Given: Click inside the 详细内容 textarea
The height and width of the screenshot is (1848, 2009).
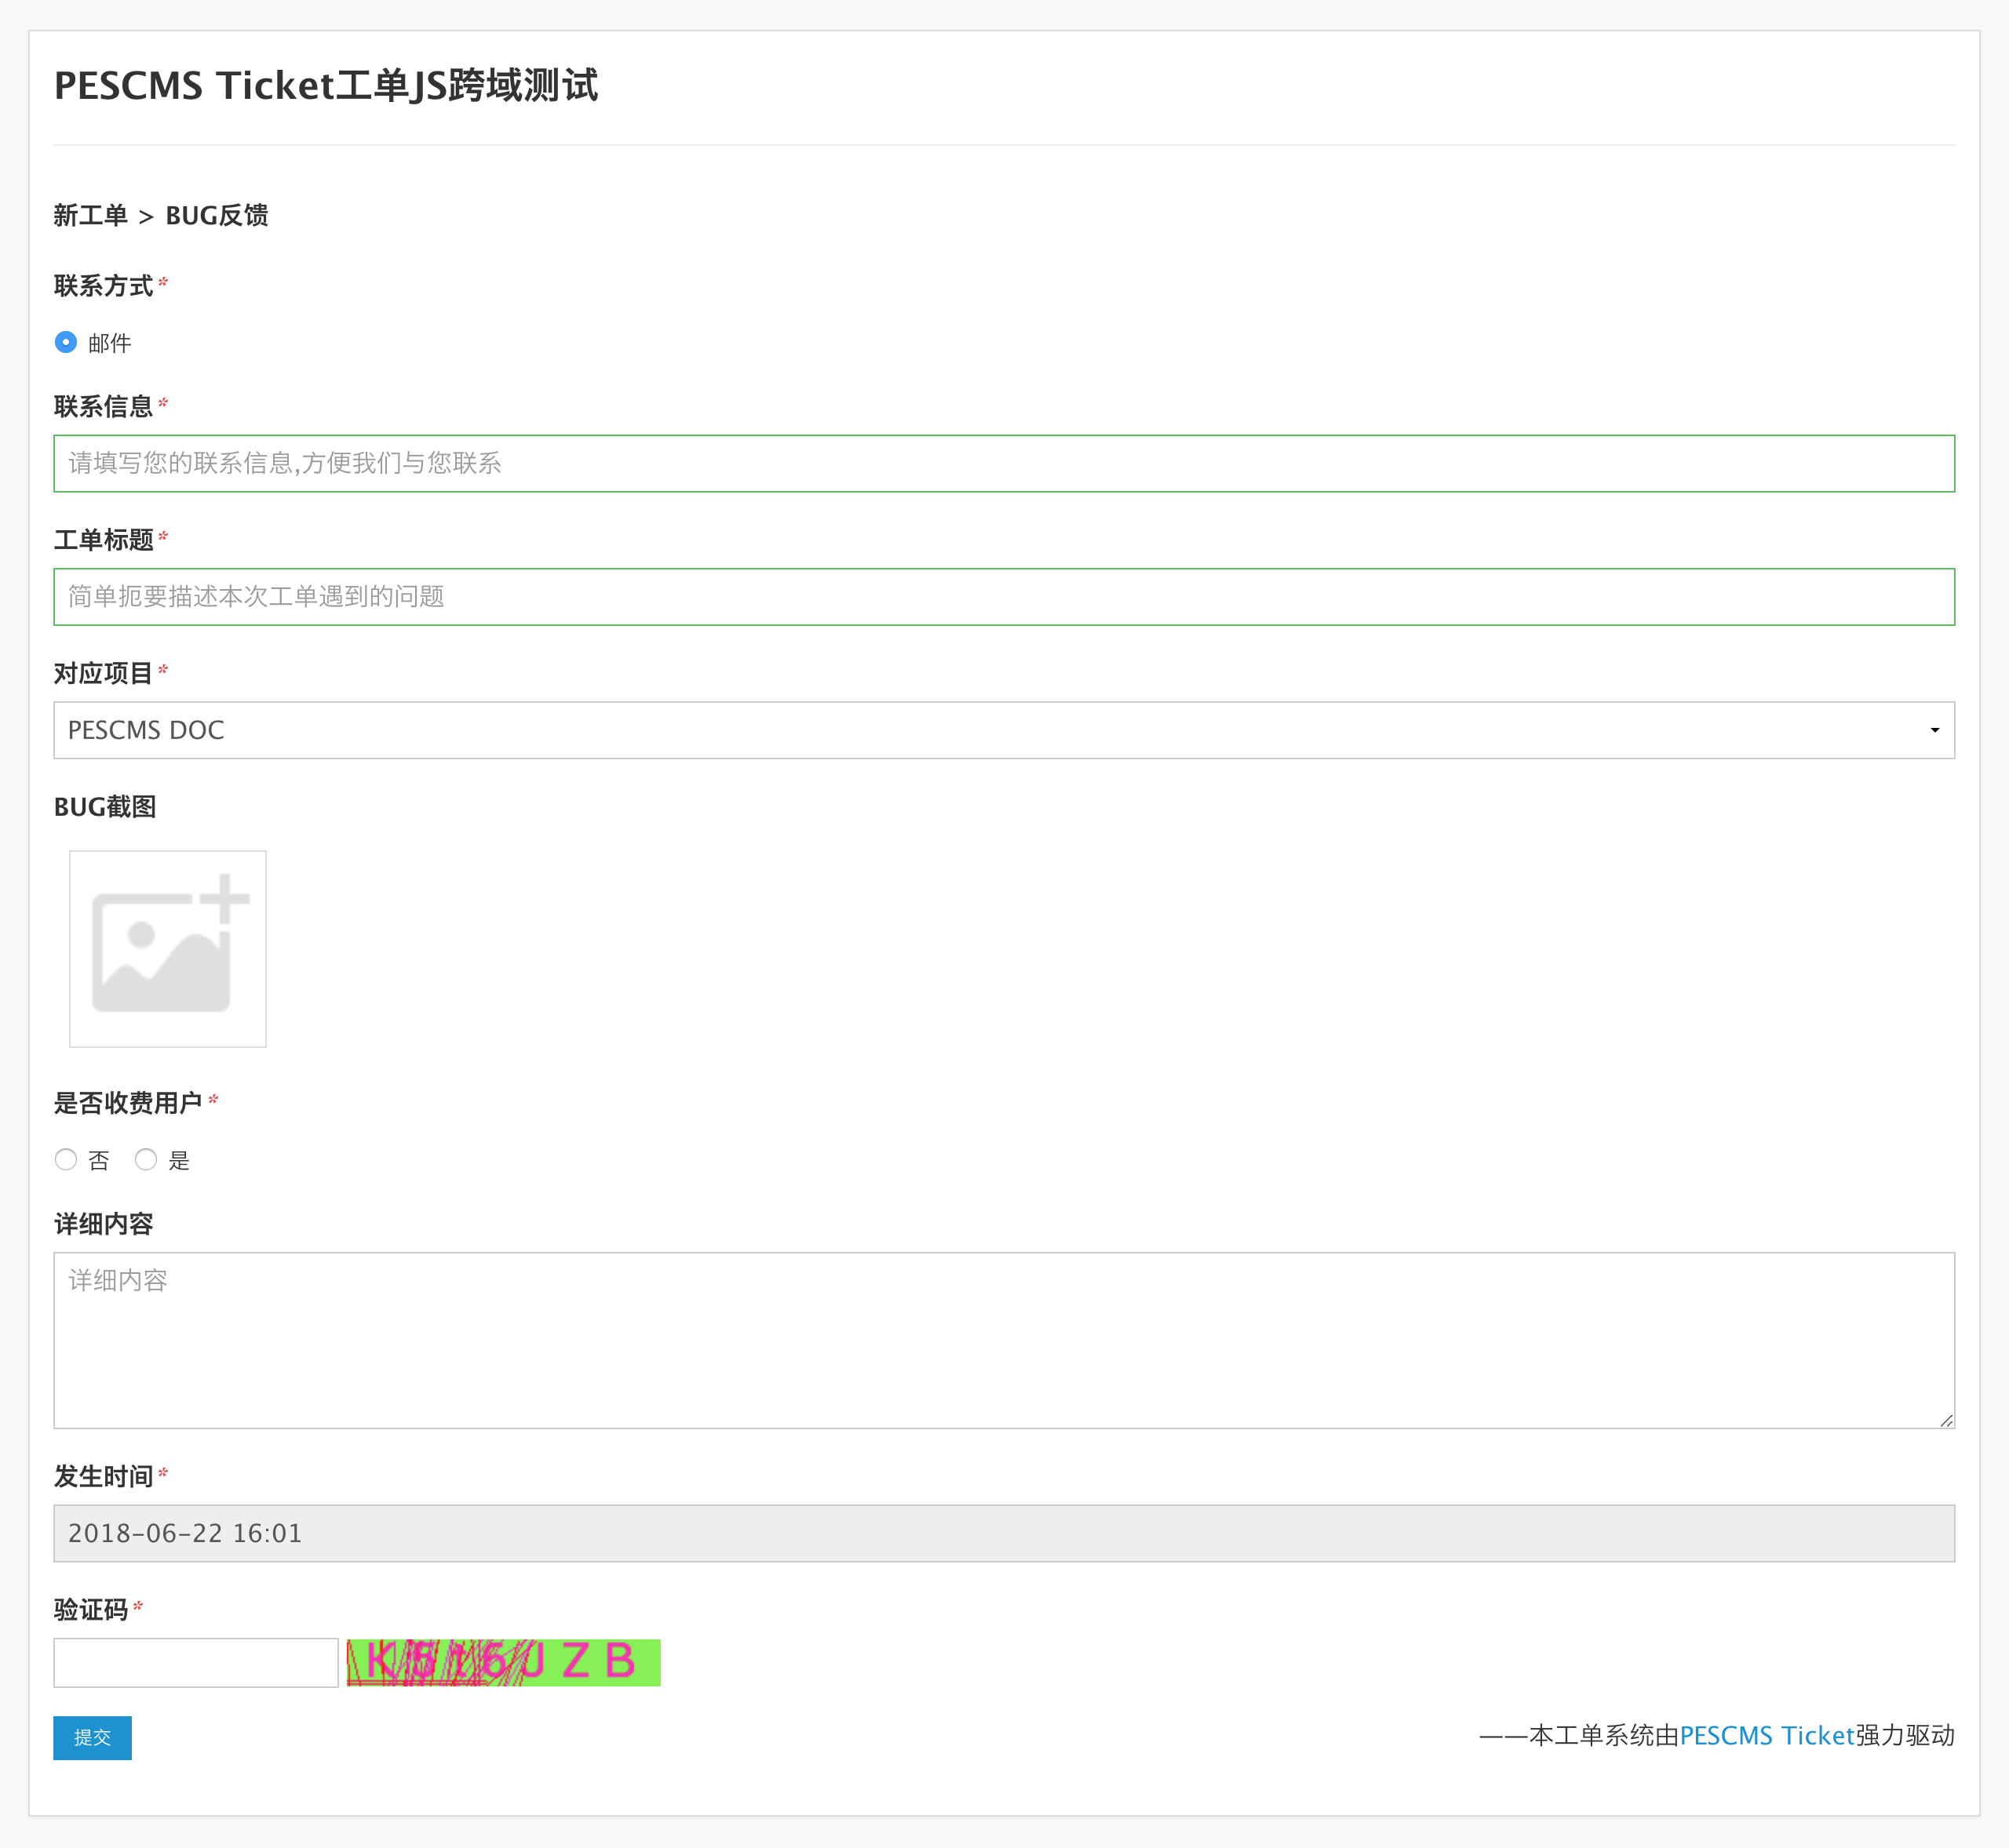Looking at the screenshot, I should tap(1004, 1340).
